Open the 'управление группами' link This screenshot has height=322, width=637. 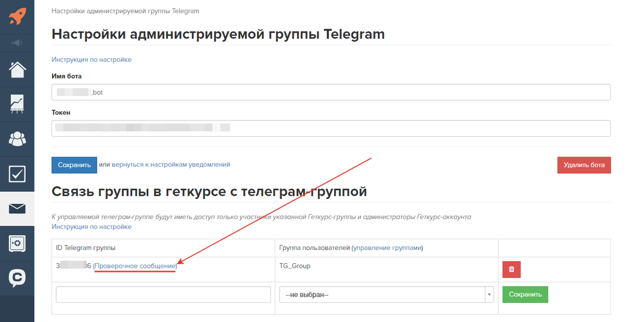point(387,248)
